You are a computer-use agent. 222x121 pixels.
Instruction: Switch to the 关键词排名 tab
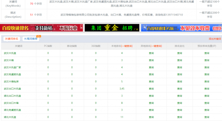tap(12, 39)
